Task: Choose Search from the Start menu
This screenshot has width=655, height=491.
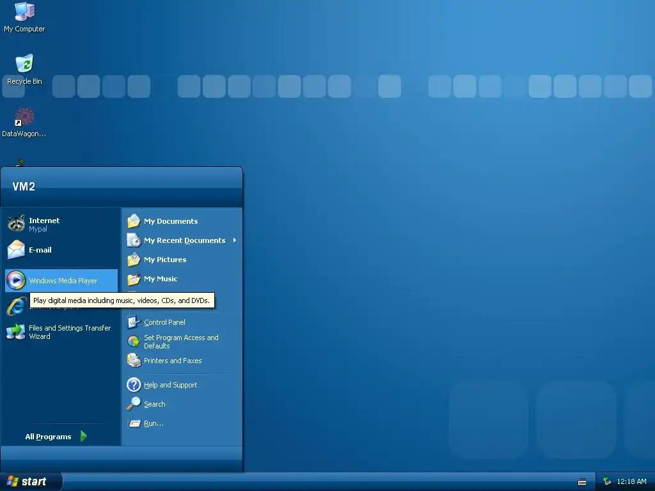Action: (x=182, y=404)
